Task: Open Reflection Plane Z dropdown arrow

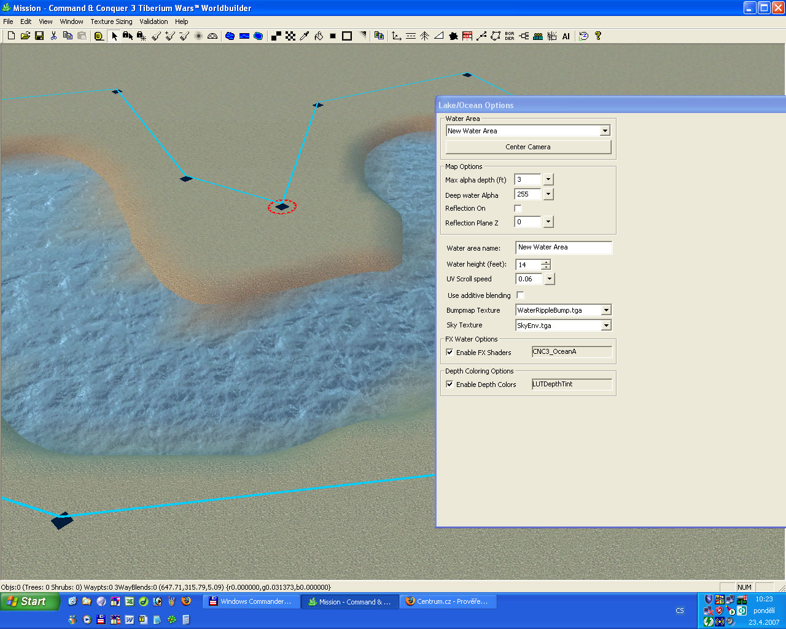Action: click(548, 222)
